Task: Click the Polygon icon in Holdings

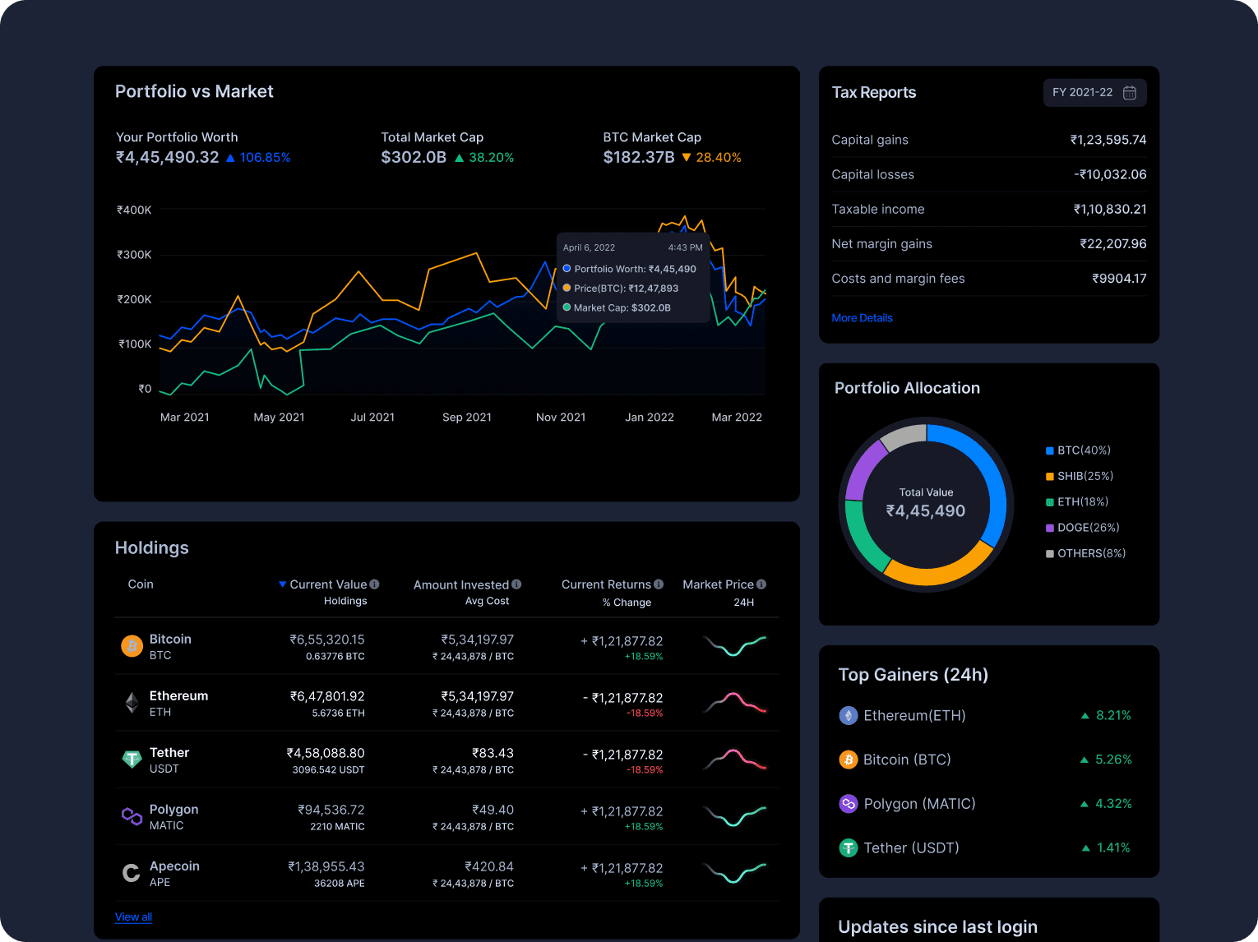Action: pos(132,816)
